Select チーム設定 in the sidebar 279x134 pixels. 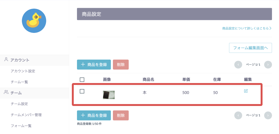point(19,104)
